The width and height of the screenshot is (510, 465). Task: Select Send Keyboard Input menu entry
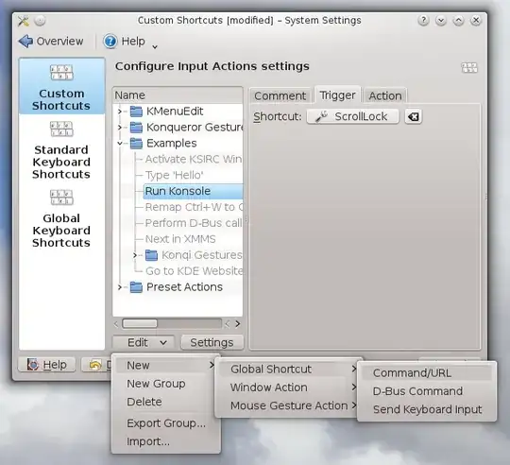(x=426, y=409)
